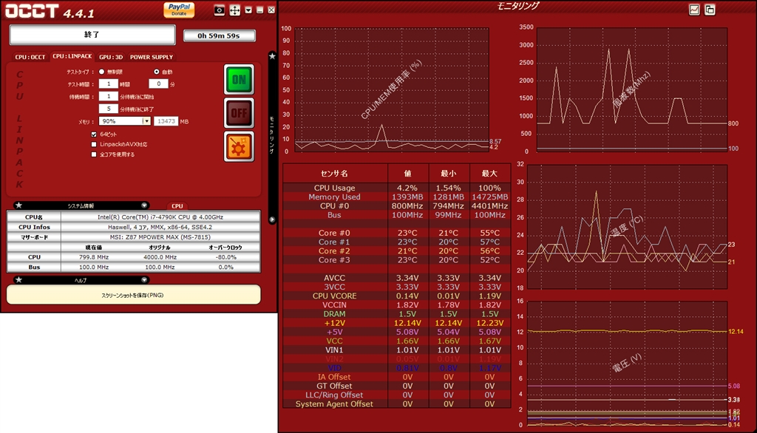Click the センサ名 column header
This screenshot has width=757, height=433.
click(x=335, y=174)
